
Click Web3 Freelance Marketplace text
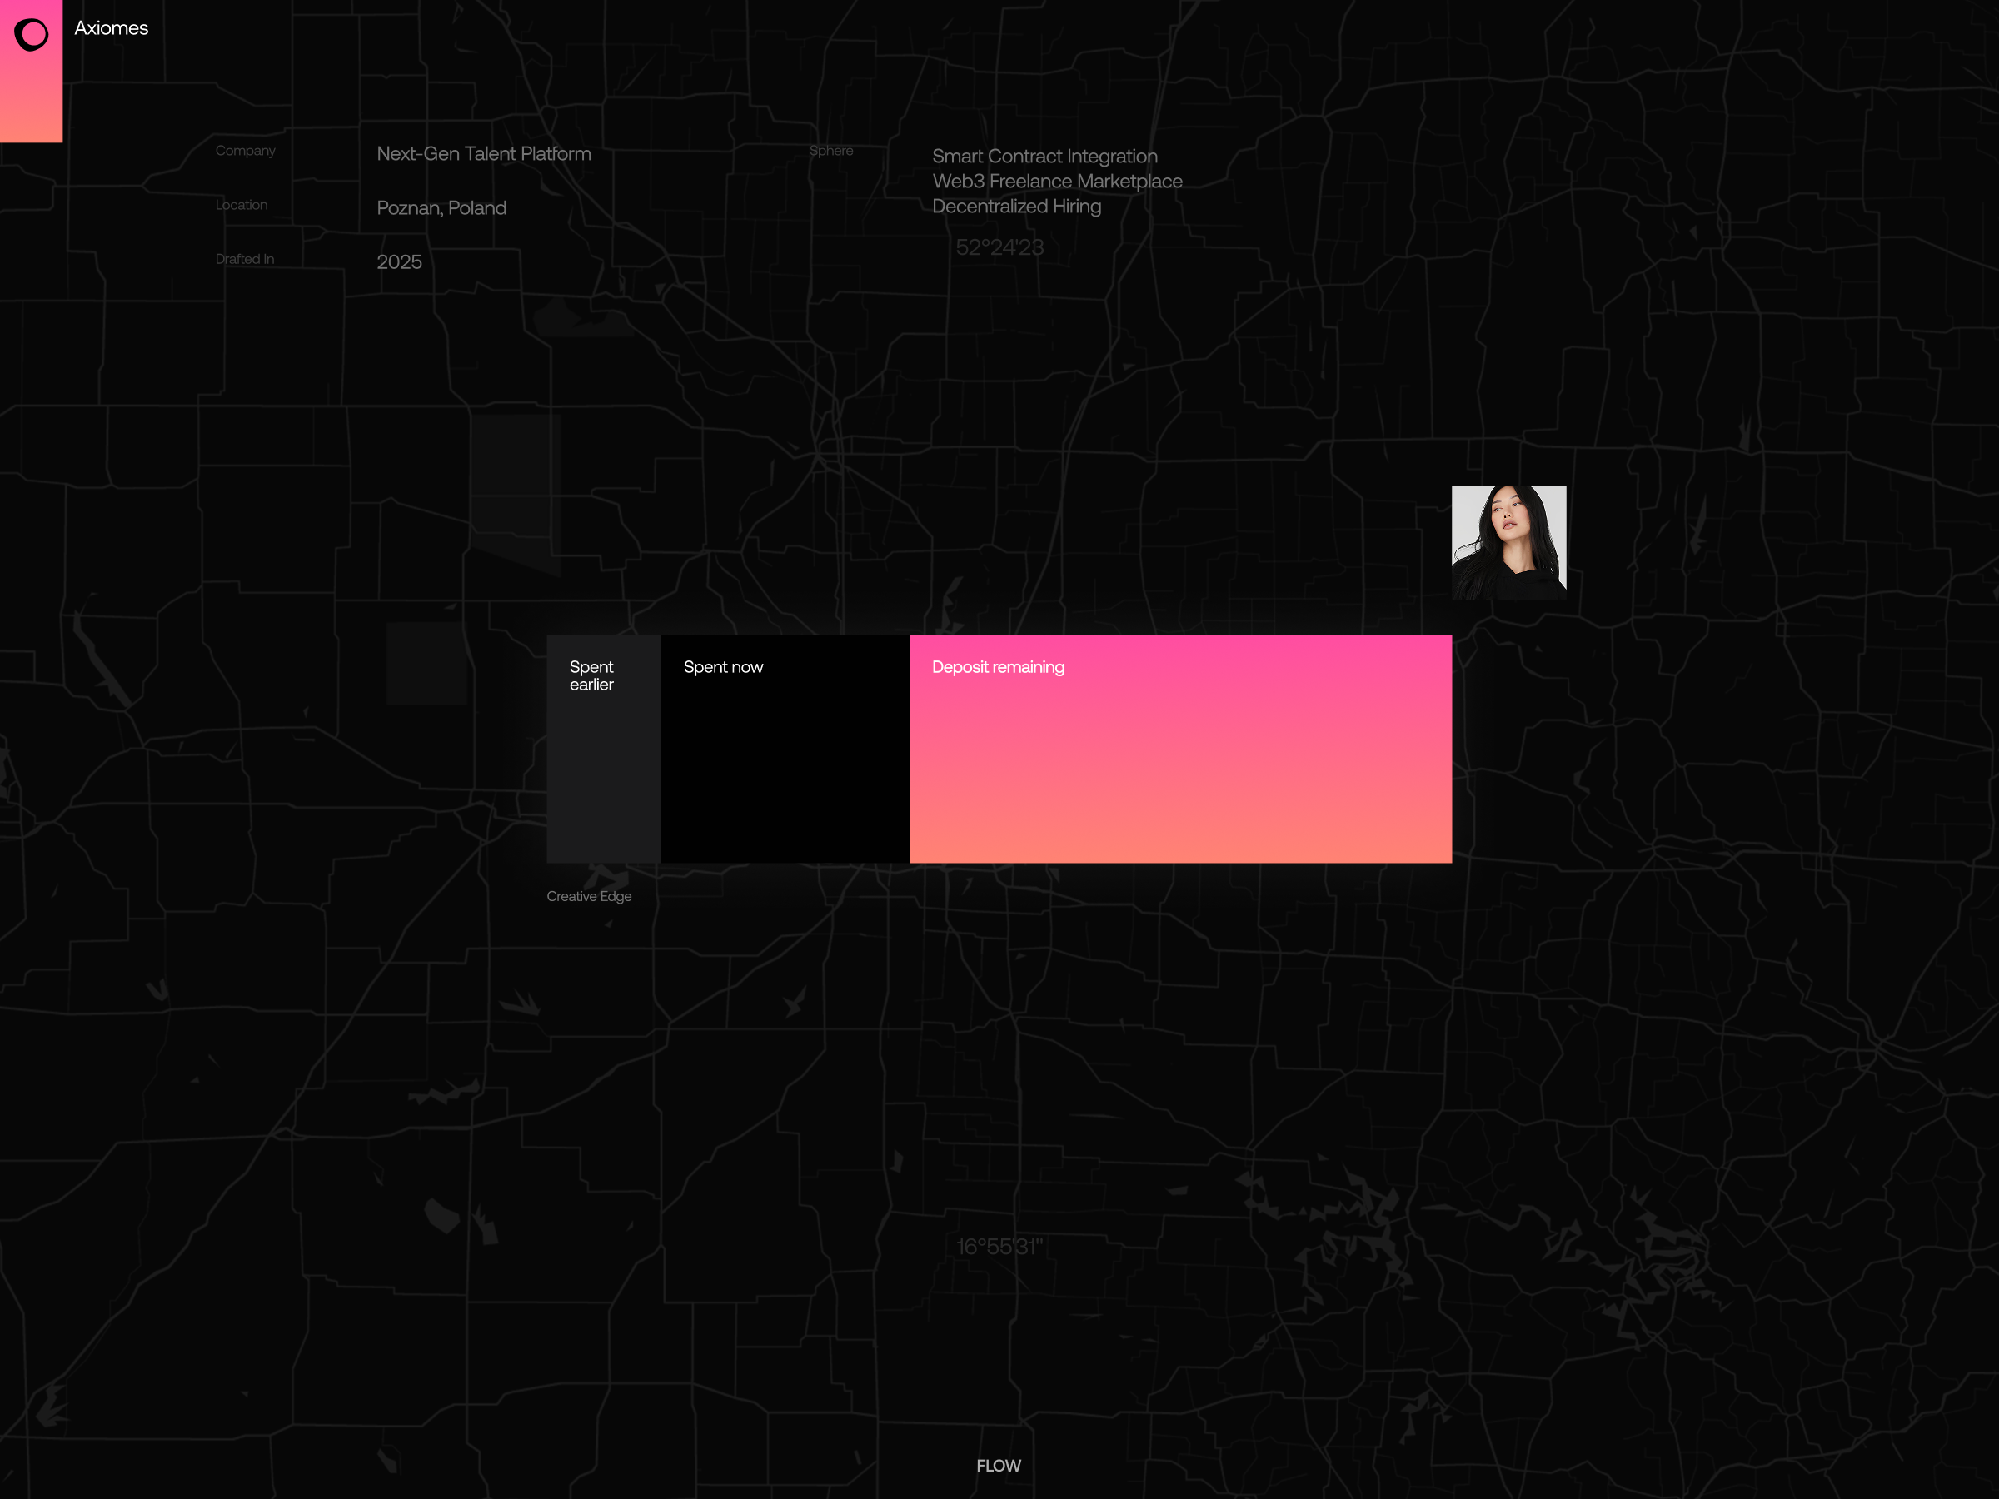point(1056,182)
